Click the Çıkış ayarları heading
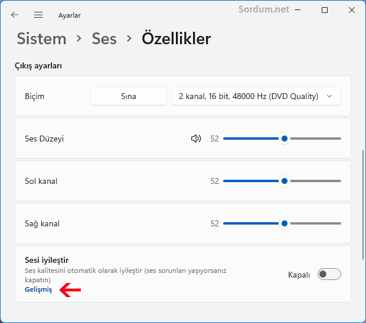The image size is (366, 323). point(38,66)
